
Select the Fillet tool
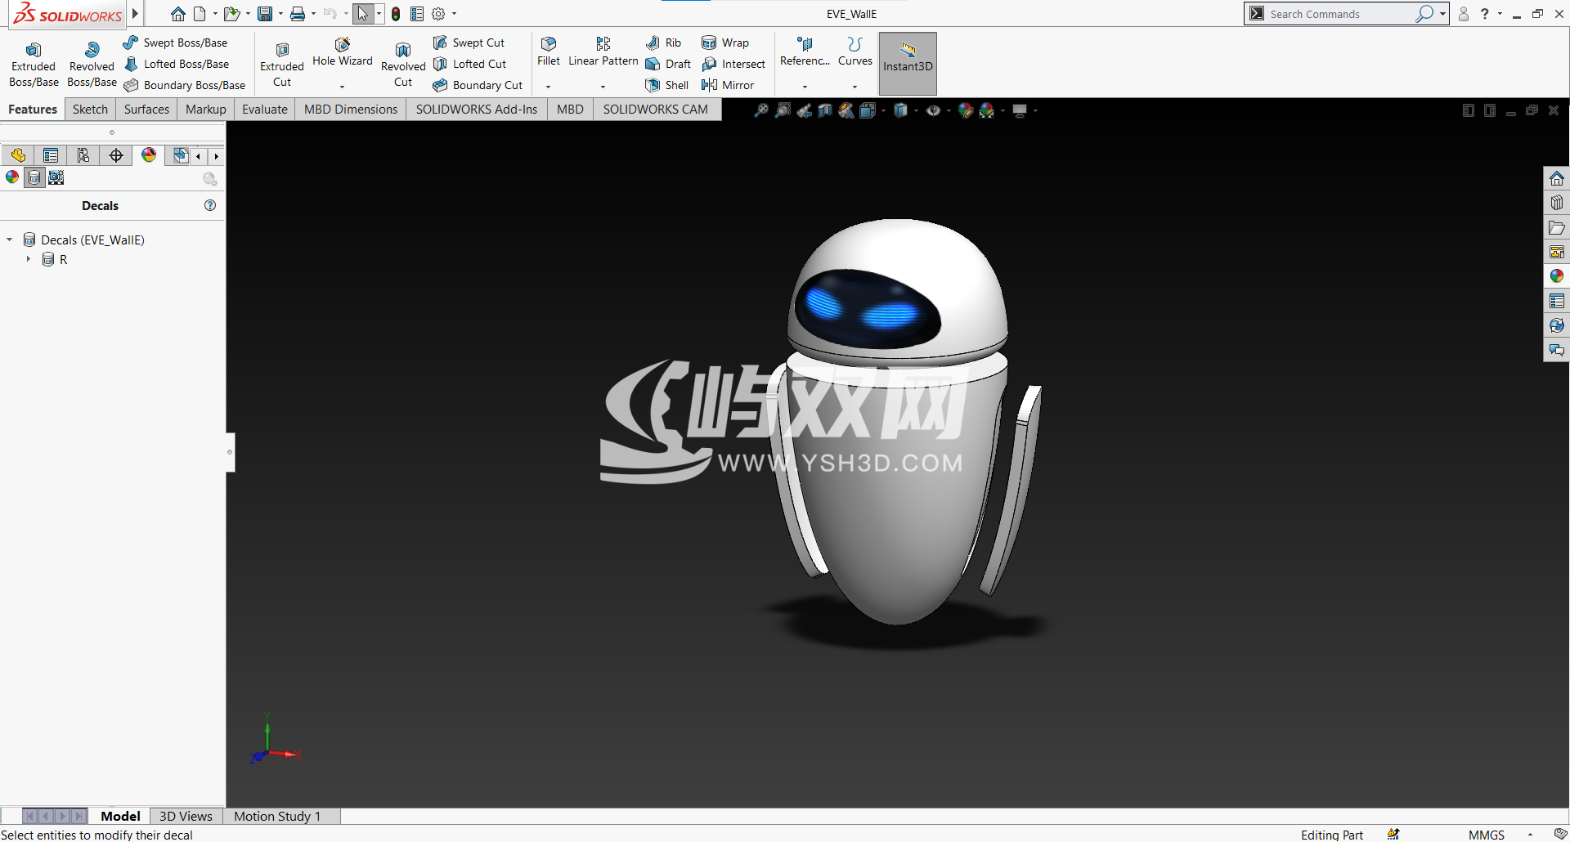[548, 52]
